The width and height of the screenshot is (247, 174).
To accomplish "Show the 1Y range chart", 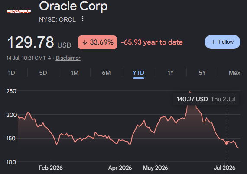I will 171,73.
